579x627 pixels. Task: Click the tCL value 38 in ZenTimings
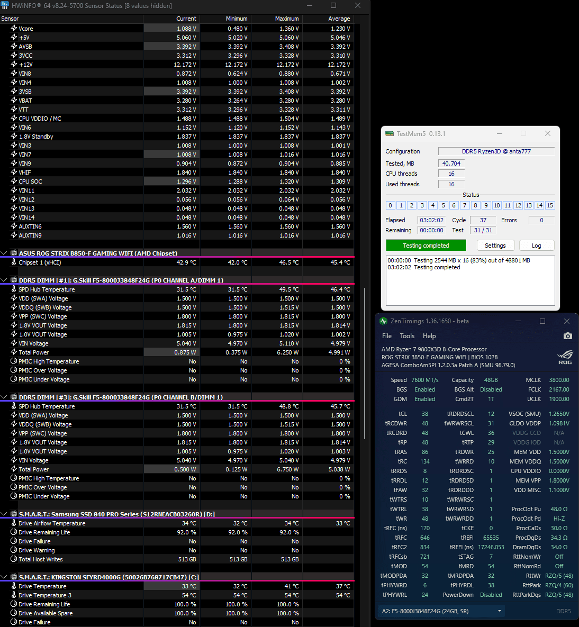tap(424, 414)
